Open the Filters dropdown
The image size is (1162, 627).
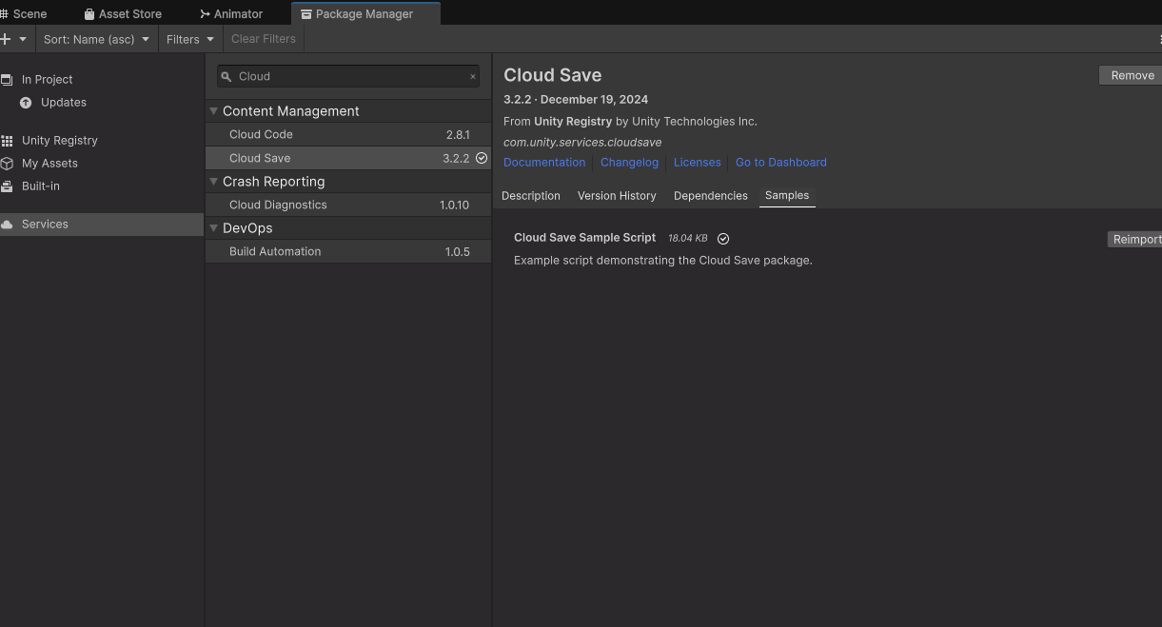(189, 39)
